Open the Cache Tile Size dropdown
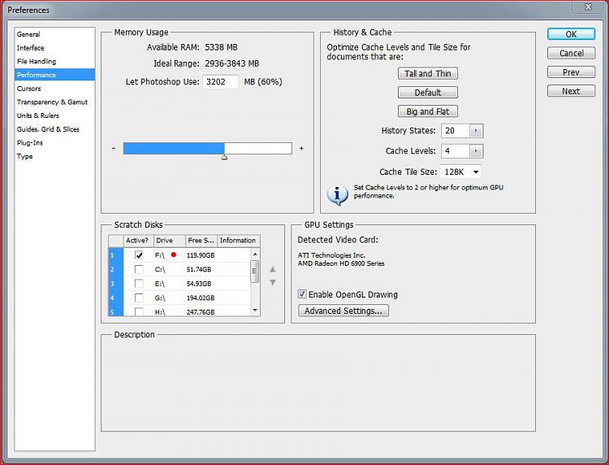The image size is (609, 465). coord(460,172)
